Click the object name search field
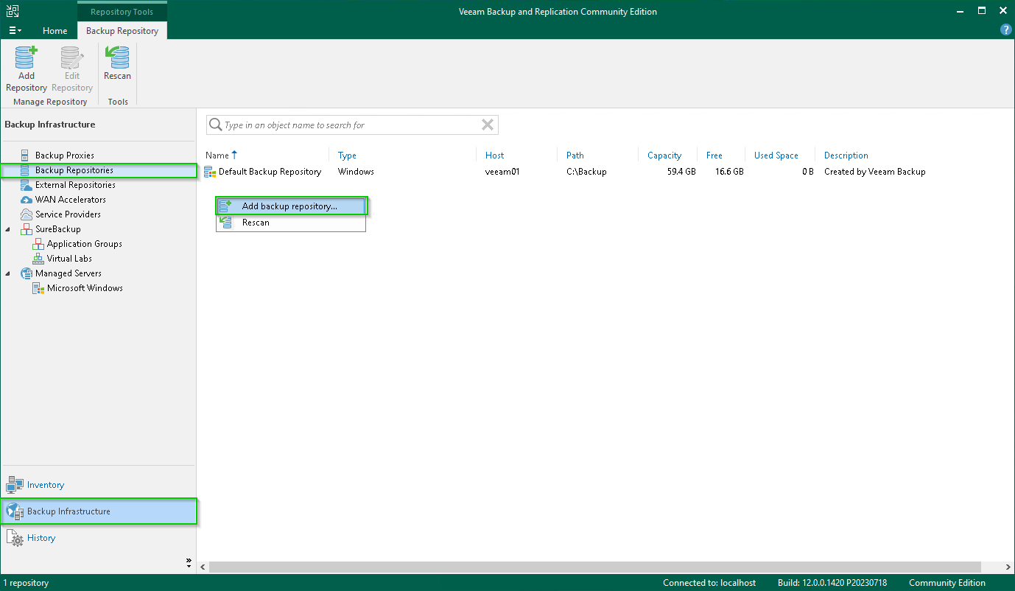 click(346, 125)
